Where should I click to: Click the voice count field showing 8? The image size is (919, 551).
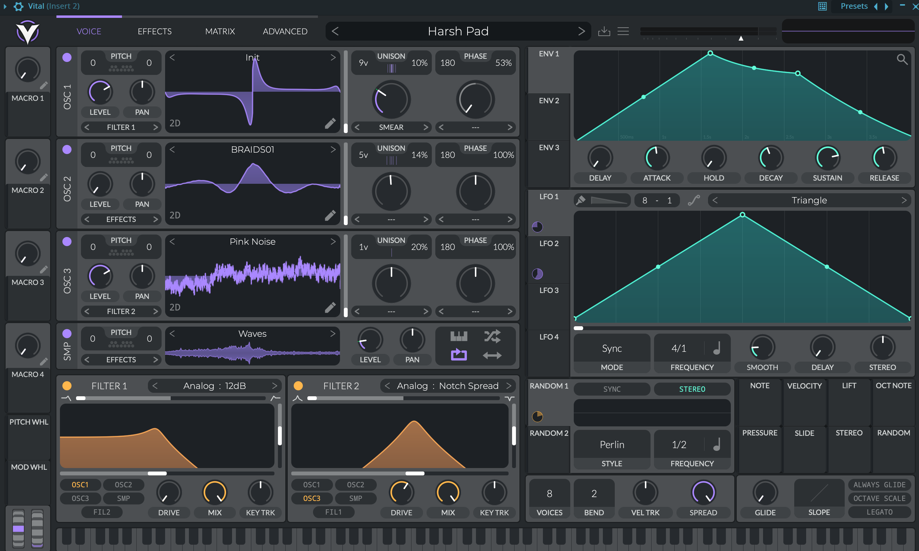550,494
